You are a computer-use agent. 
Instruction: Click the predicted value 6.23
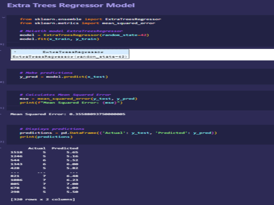pyautogui.click(x=72, y=180)
